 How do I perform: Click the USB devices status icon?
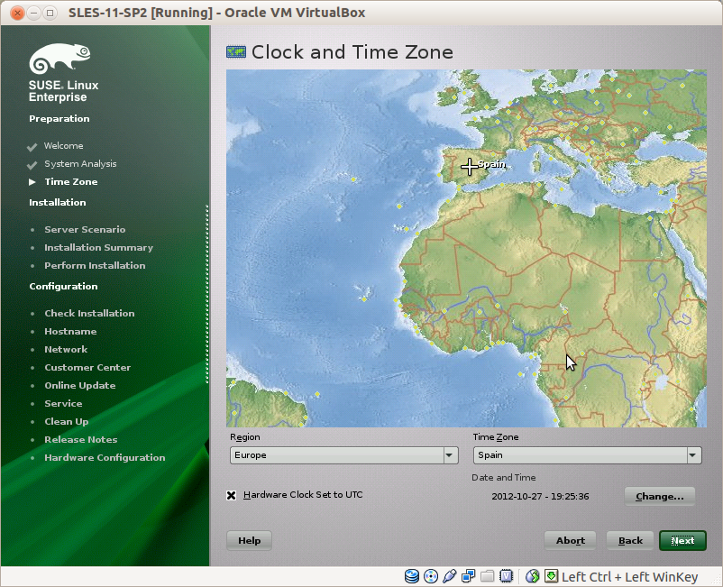[450, 576]
